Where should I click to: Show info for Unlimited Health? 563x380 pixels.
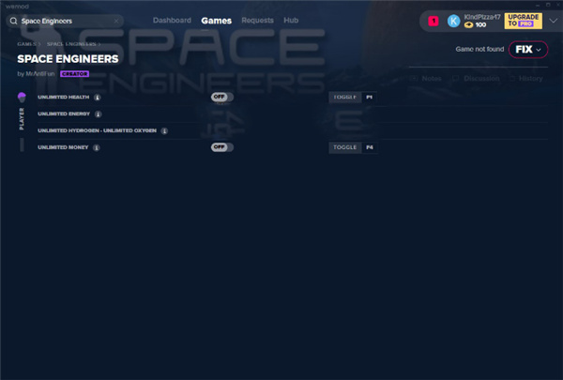click(x=98, y=98)
